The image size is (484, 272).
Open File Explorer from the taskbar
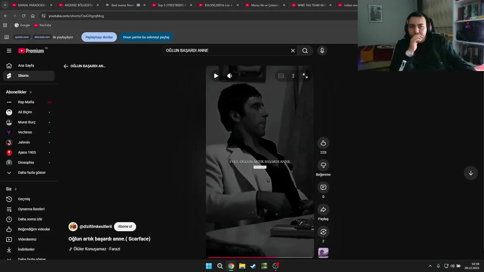[x=242, y=266]
